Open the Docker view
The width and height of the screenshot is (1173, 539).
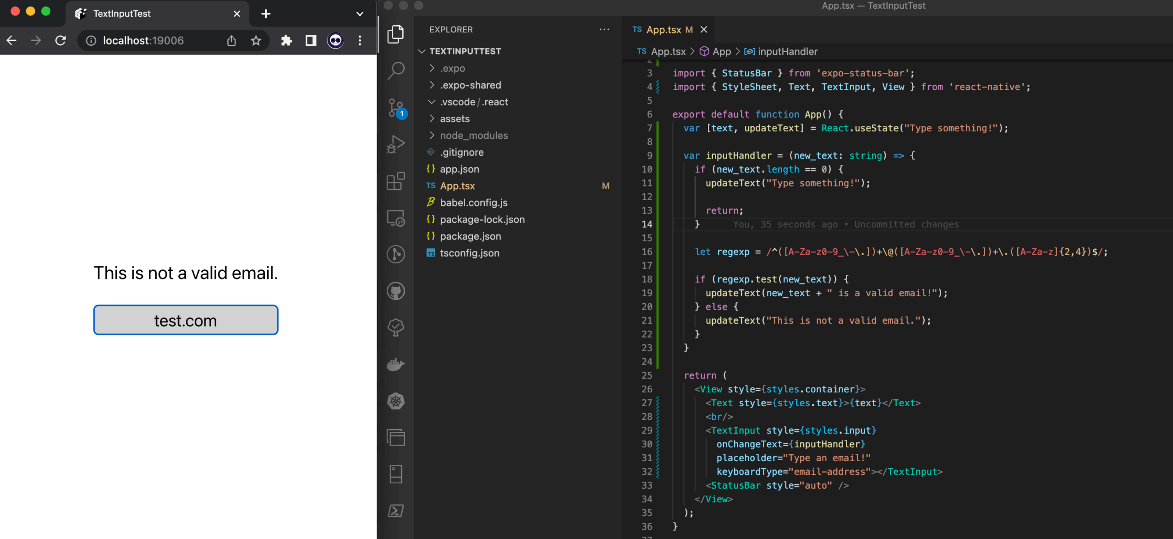click(396, 364)
